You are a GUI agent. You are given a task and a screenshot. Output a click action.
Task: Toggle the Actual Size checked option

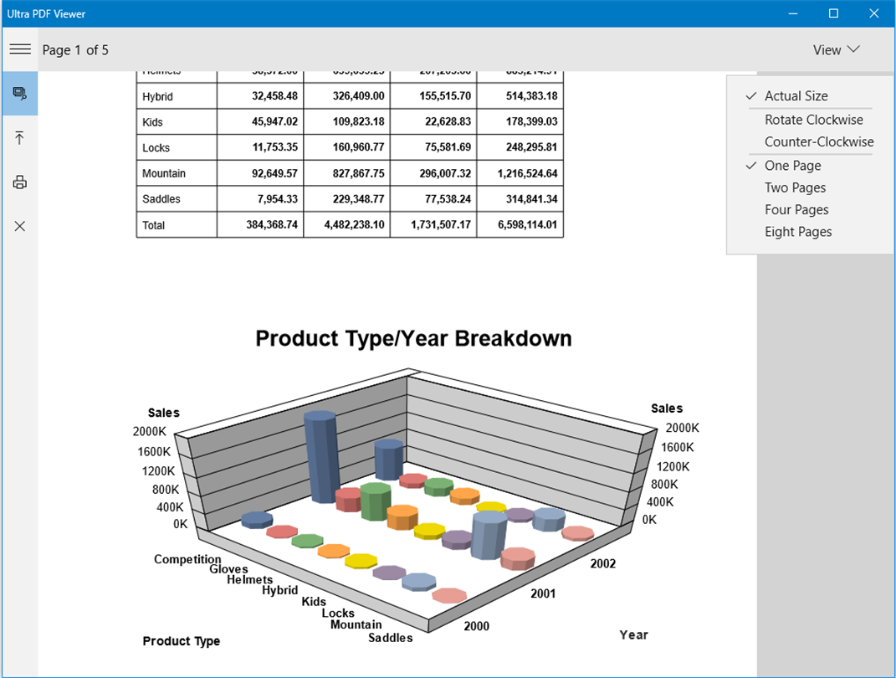click(x=796, y=96)
